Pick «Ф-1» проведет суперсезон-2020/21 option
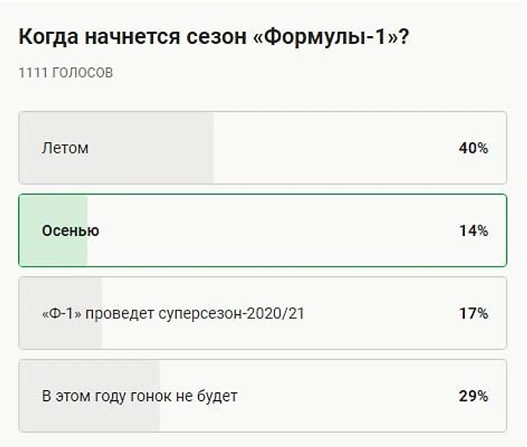The width and height of the screenshot is (527, 447). pyautogui.click(x=262, y=313)
